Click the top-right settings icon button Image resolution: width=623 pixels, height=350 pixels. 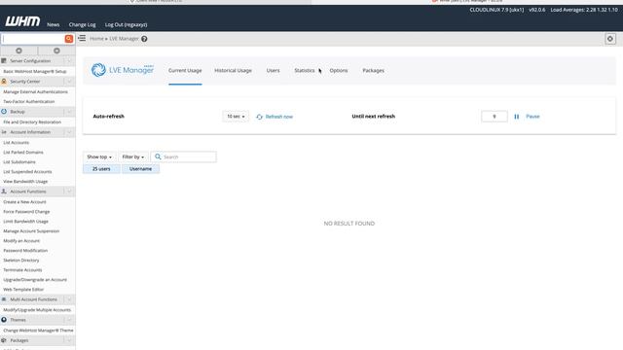(x=610, y=39)
